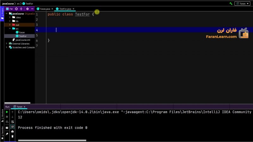Hide the Project panel with minus icon

pyautogui.click(x=32, y=9)
